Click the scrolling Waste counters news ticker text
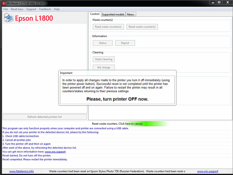The height and width of the screenshot is (175, 233). click(117, 171)
